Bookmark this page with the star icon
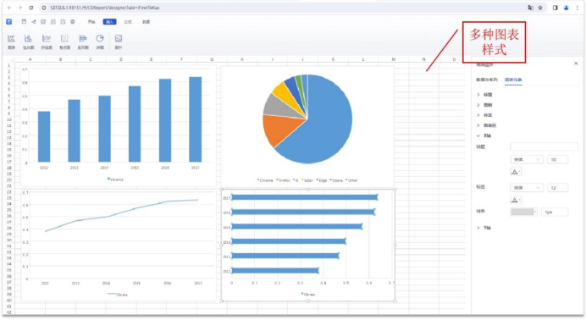 [540, 8]
